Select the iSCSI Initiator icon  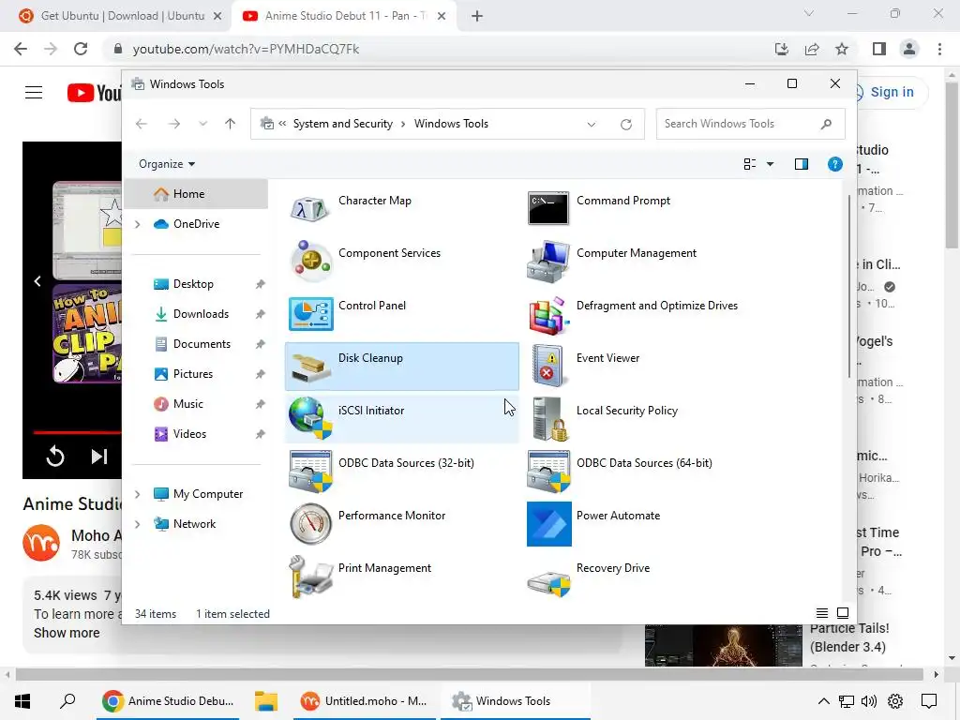(x=310, y=418)
